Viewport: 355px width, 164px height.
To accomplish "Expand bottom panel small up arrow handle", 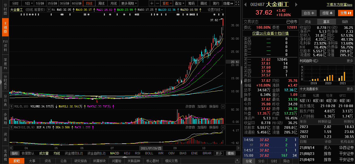I will point(125,157).
